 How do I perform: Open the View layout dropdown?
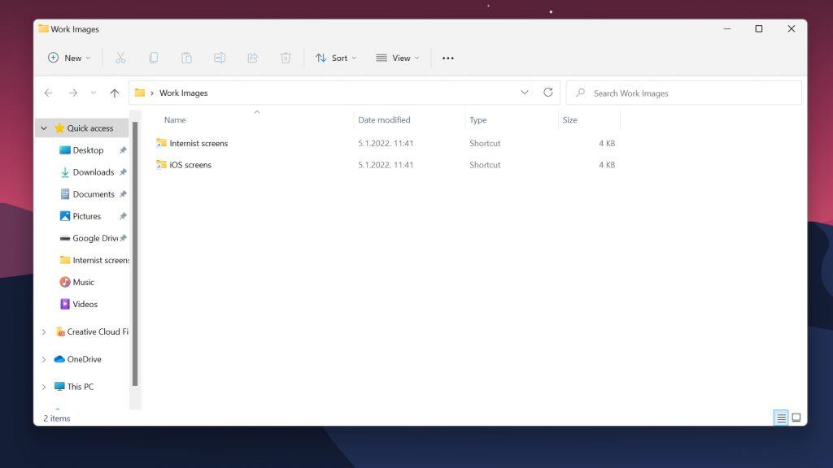pos(397,58)
